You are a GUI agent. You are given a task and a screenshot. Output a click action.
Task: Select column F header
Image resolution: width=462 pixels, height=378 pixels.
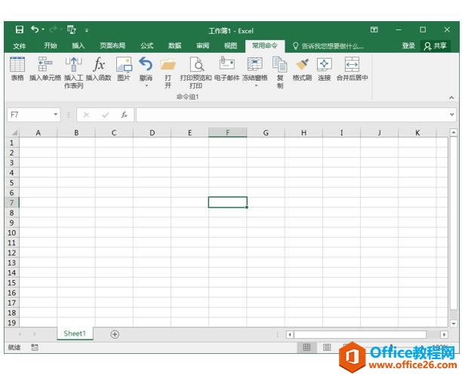[x=228, y=133]
